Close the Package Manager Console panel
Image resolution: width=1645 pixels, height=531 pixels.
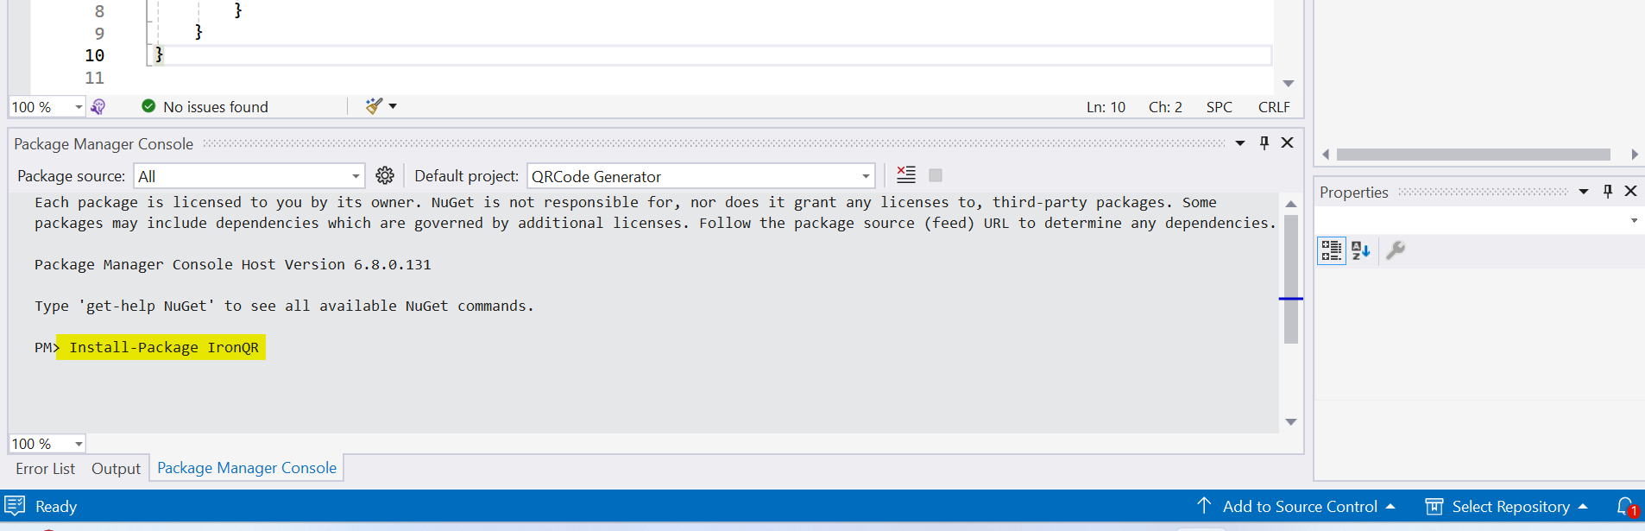pos(1287,142)
